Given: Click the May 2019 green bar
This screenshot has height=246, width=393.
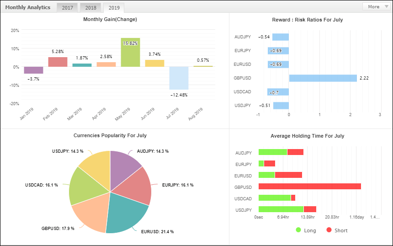Looking at the screenshot, I should coord(130,53).
